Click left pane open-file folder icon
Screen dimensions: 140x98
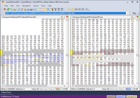point(62,17)
